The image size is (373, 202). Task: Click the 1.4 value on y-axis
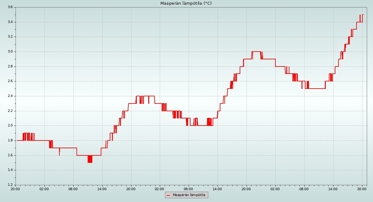pyautogui.click(x=10, y=170)
